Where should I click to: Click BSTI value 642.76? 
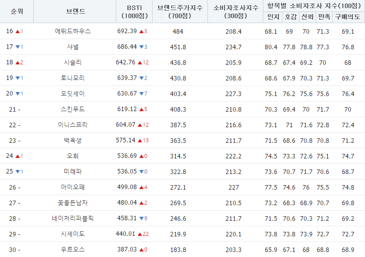125,62
